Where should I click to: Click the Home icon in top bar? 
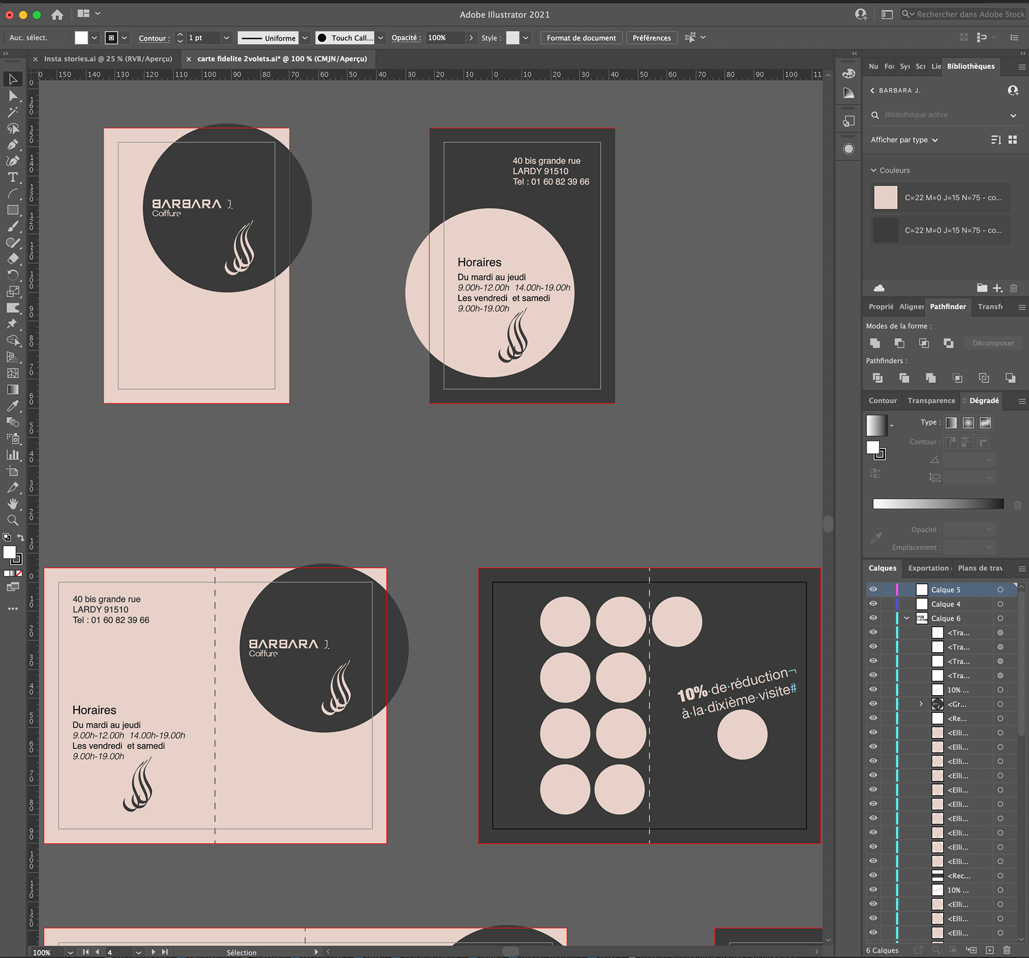pos(57,14)
